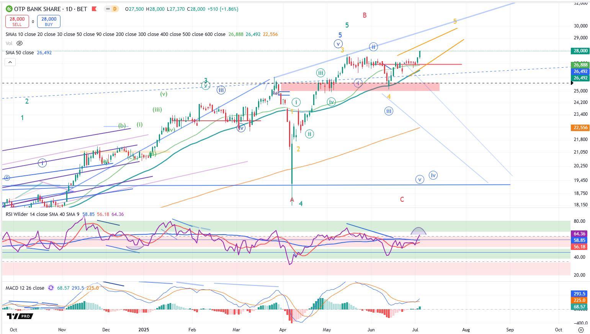Click the red flag next to the symbol title
590x334 pixels.
pos(94,9)
